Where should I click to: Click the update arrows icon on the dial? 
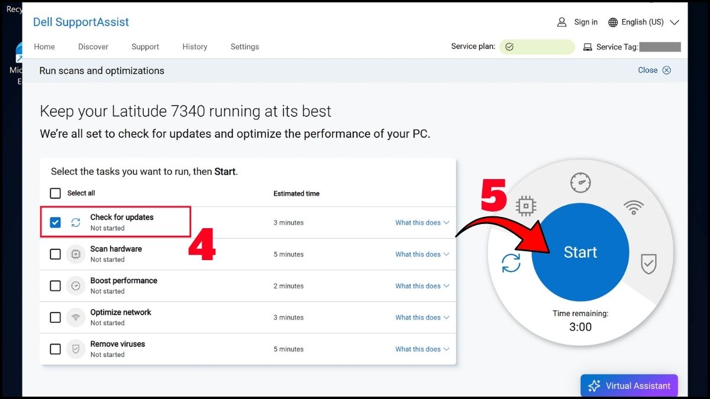tap(511, 263)
